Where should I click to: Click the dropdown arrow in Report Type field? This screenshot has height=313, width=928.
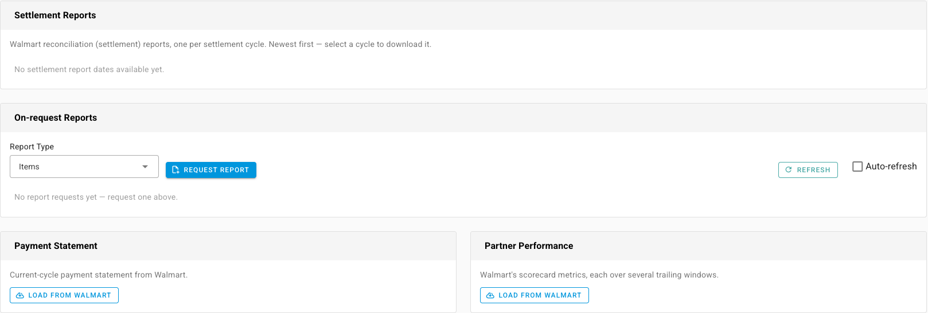pos(145,167)
